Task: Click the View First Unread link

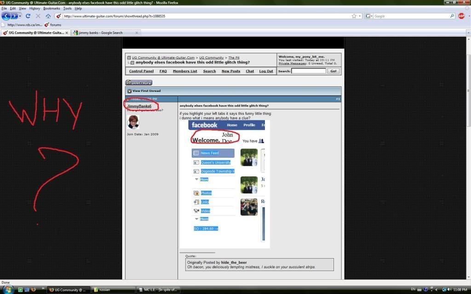Action: (x=147, y=91)
